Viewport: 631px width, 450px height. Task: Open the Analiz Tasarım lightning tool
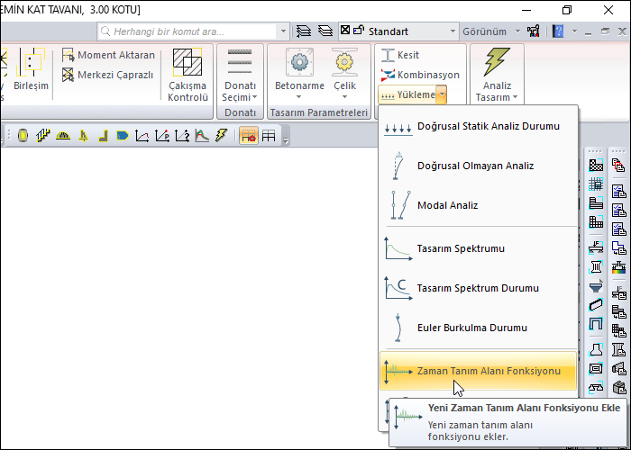pos(496,75)
